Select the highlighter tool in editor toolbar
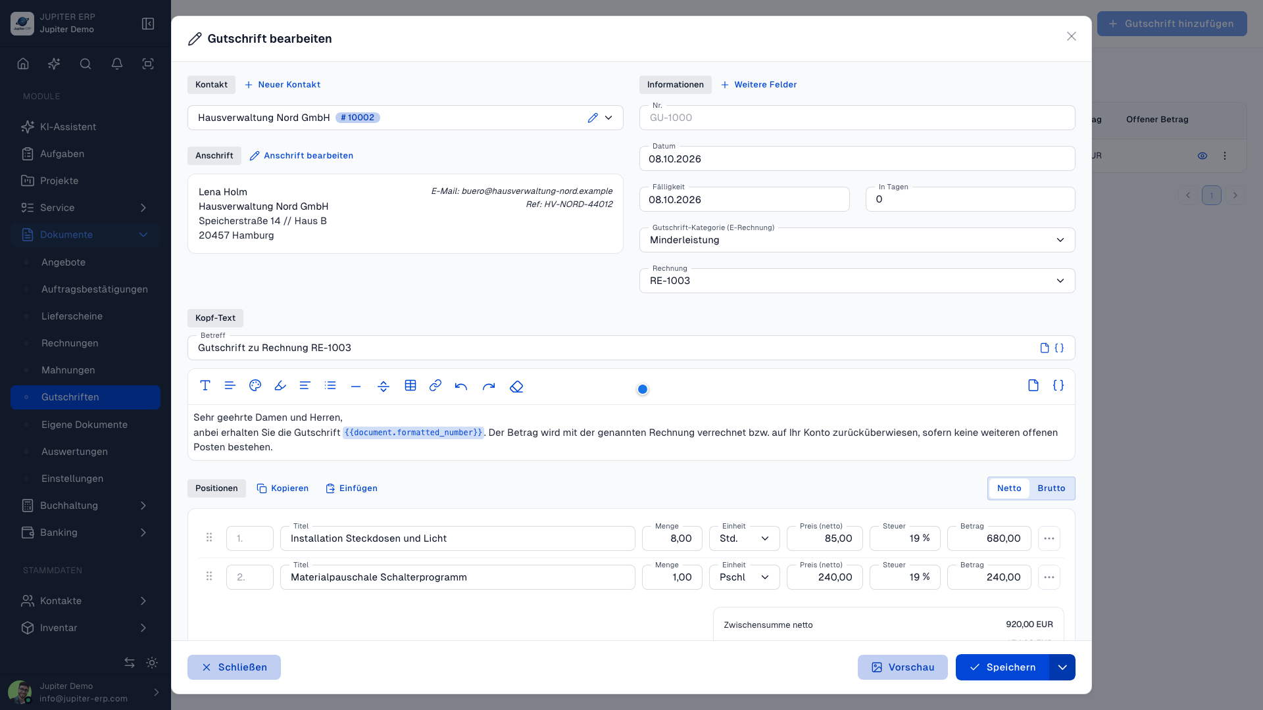This screenshot has height=710, width=1263. pos(280,386)
